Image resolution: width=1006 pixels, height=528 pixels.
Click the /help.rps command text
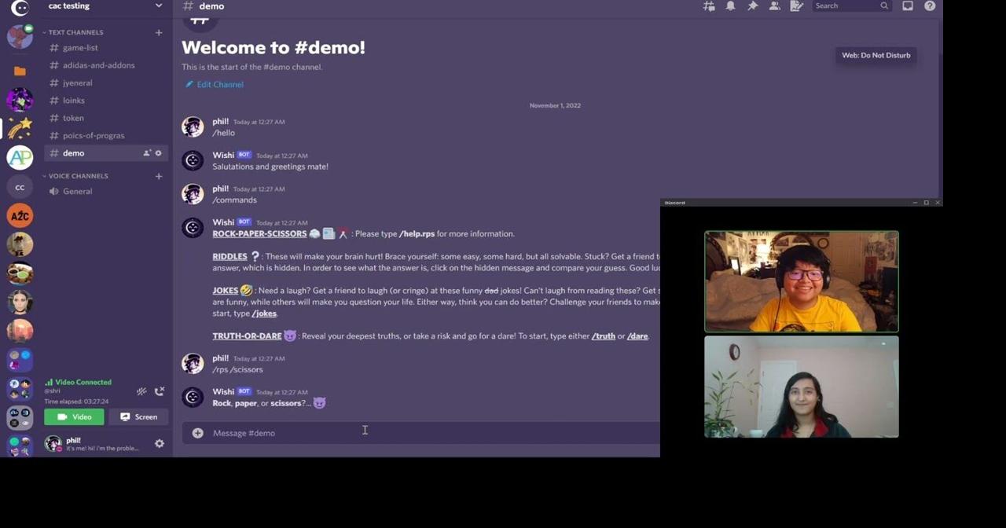click(x=417, y=233)
